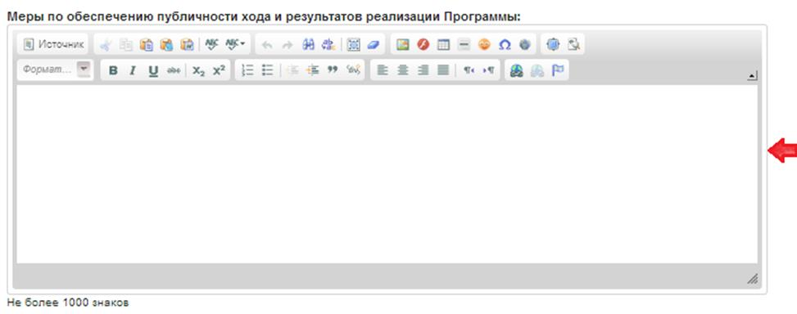This screenshot has width=797, height=314.
Task: Open the Формат paragraph format dropdown
Action: [x=56, y=70]
